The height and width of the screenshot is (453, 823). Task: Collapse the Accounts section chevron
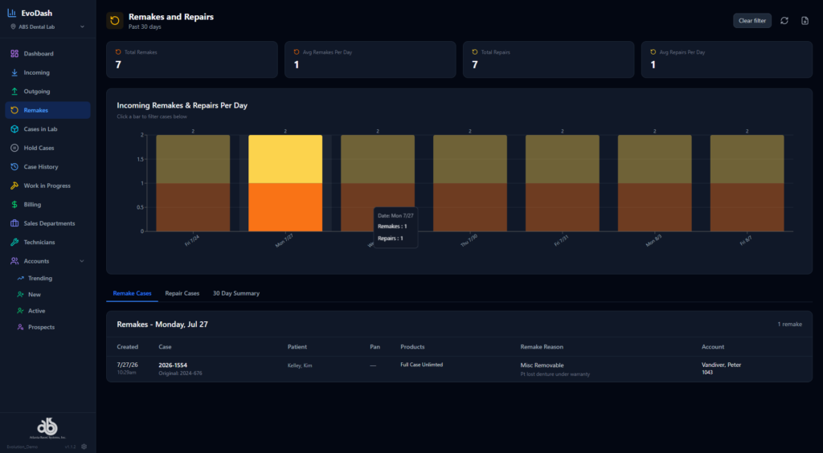[x=82, y=261]
